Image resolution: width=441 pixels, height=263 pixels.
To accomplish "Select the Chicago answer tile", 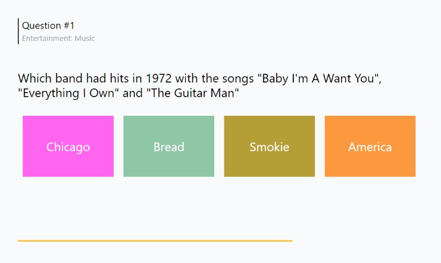I will 68,147.
